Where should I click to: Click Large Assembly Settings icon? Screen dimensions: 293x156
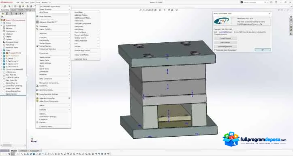37,94
